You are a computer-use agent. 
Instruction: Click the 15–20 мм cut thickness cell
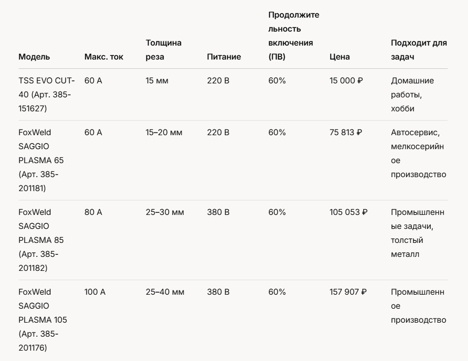(x=164, y=133)
